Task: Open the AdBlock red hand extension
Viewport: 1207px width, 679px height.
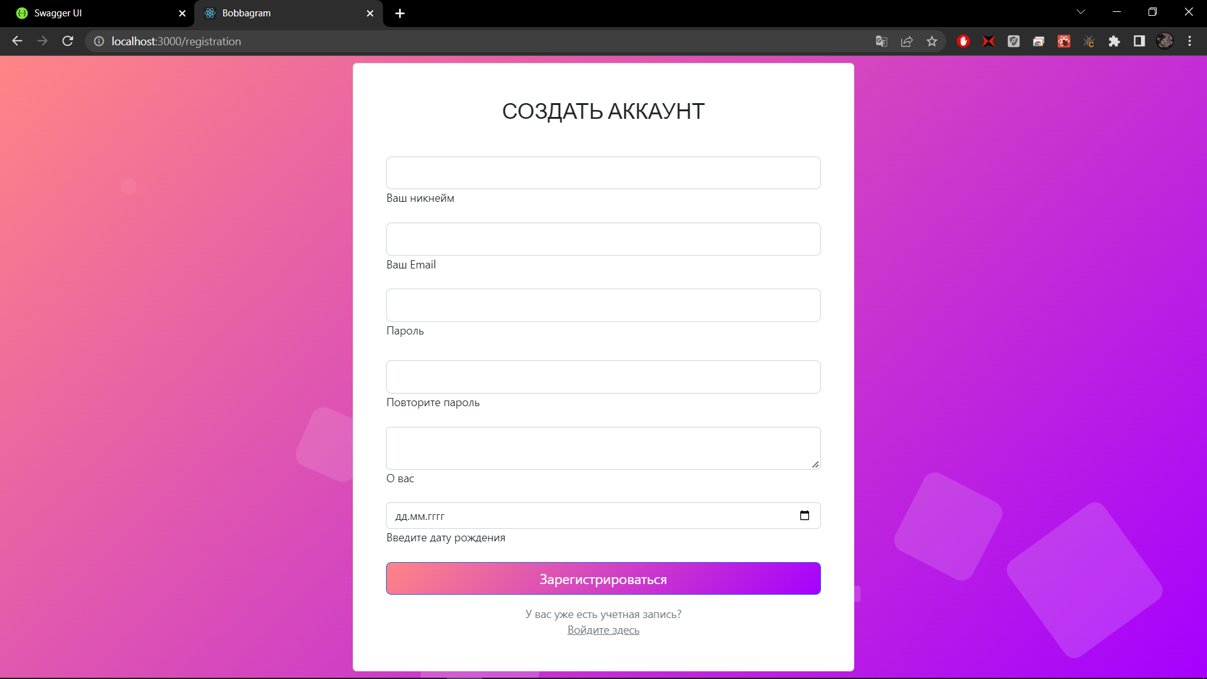Action: click(x=963, y=41)
